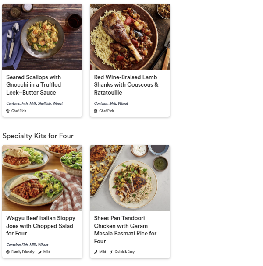
Task: Click the allergen text listing Fish, Milk, Shellfish, Wheat
Action: tap(35, 104)
